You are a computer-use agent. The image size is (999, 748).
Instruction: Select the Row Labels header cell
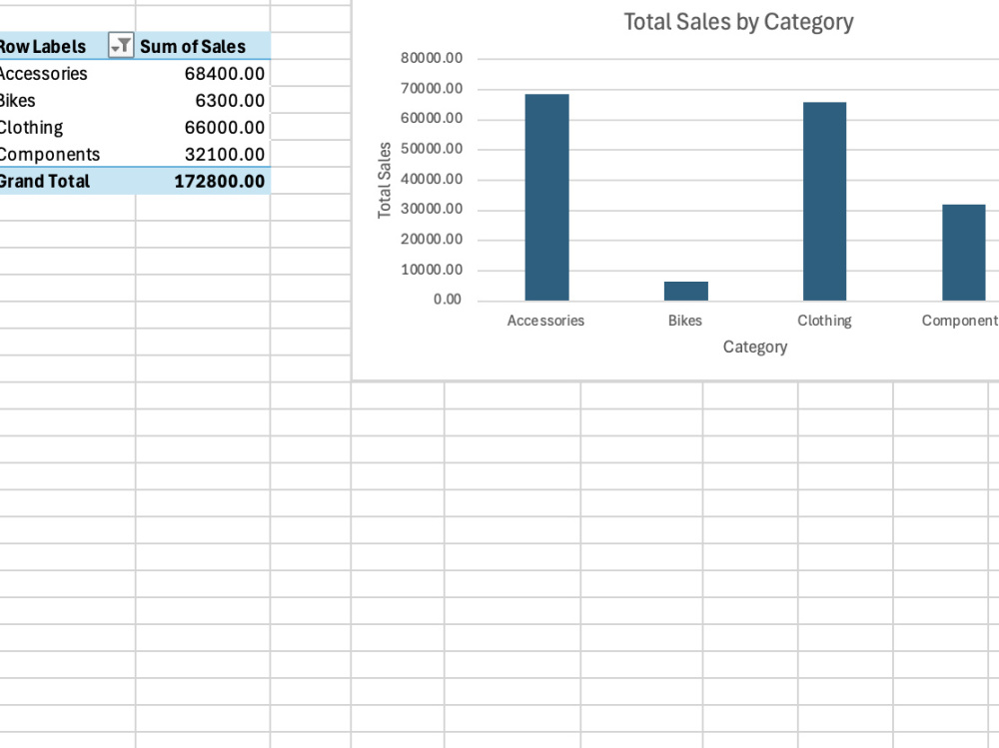(68, 46)
